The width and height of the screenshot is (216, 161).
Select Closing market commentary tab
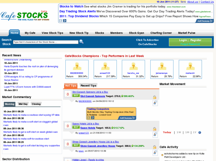[36, 104]
